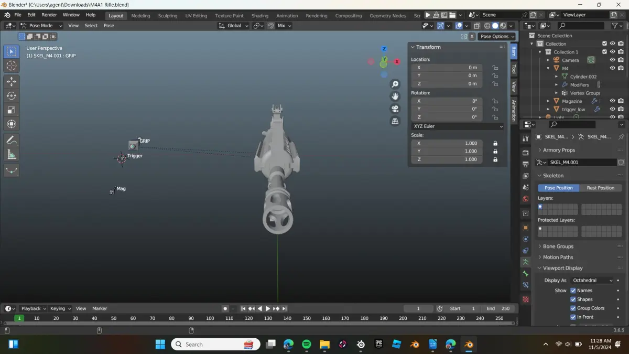Choose the Rotate tool in toolbar
Viewport: 629px width, 354px height.
coord(12,95)
